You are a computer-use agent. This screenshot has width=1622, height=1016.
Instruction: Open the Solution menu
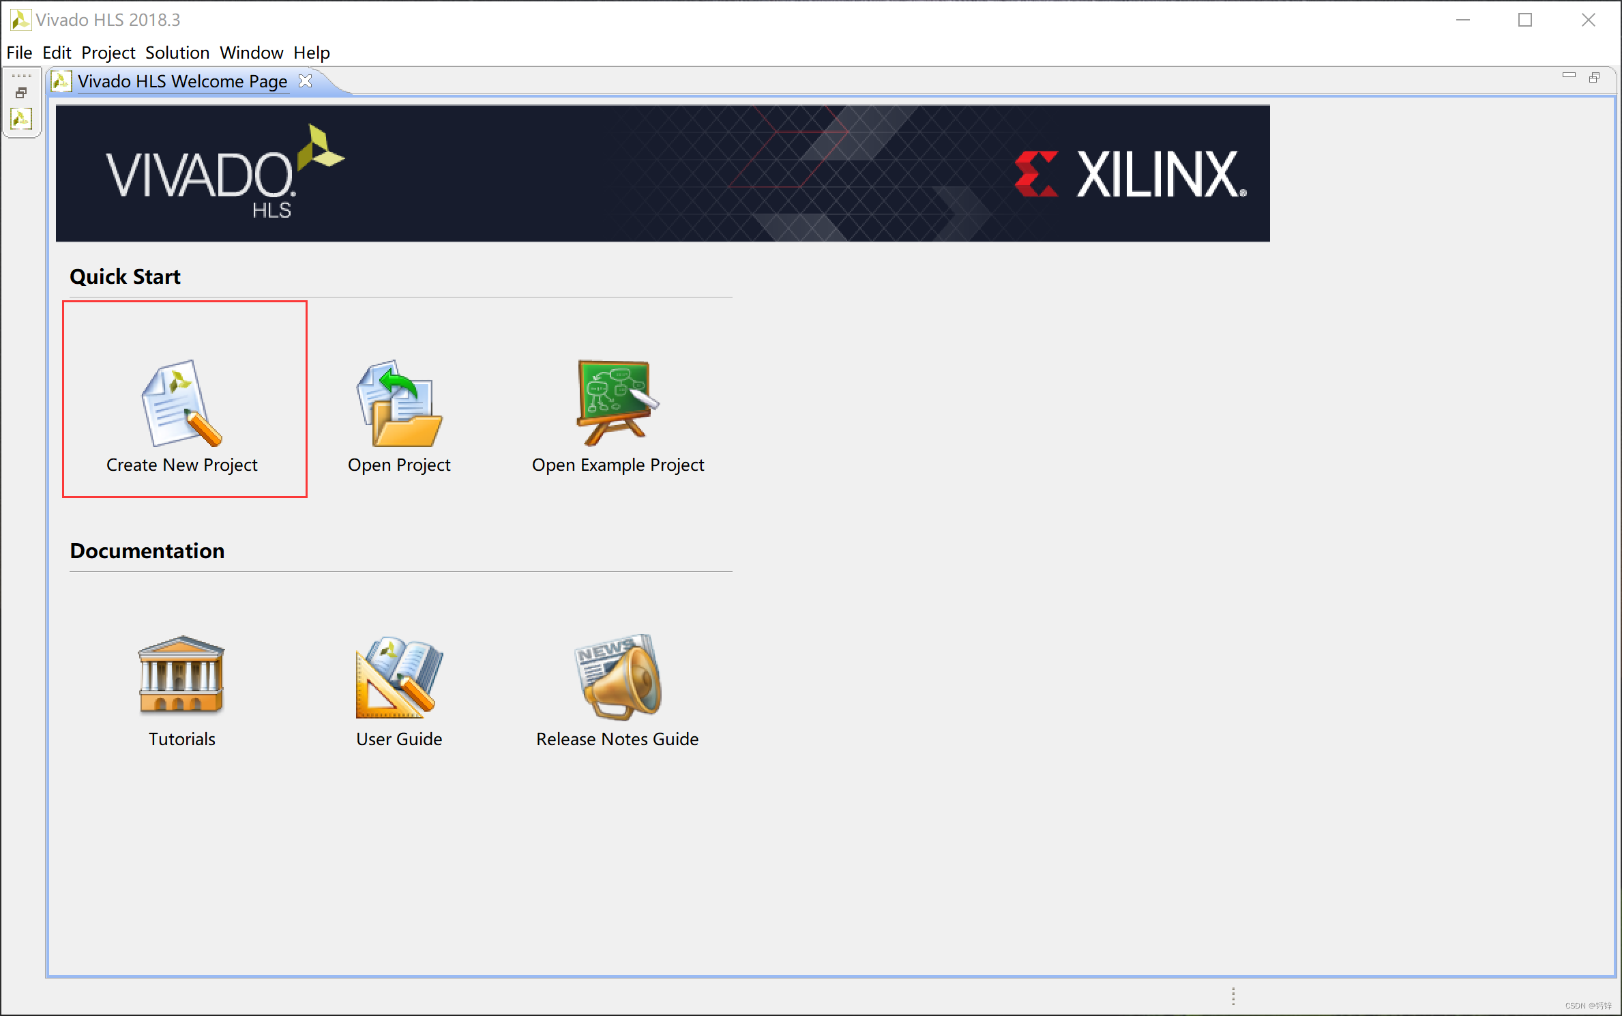(177, 53)
